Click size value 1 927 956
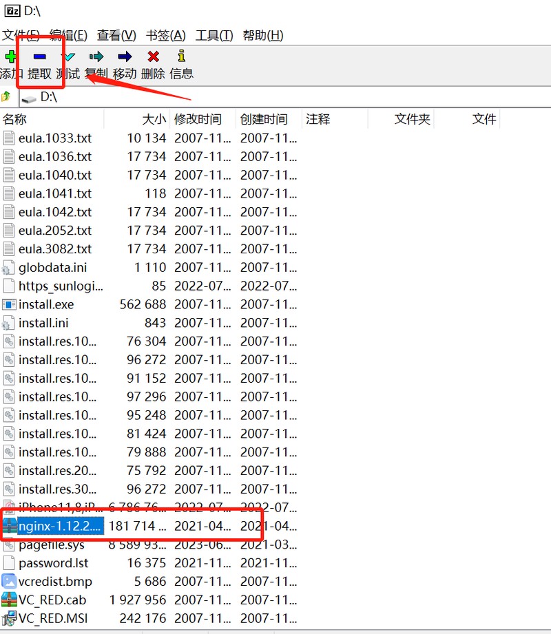This screenshot has width=551, height=634. pos(138,600)
